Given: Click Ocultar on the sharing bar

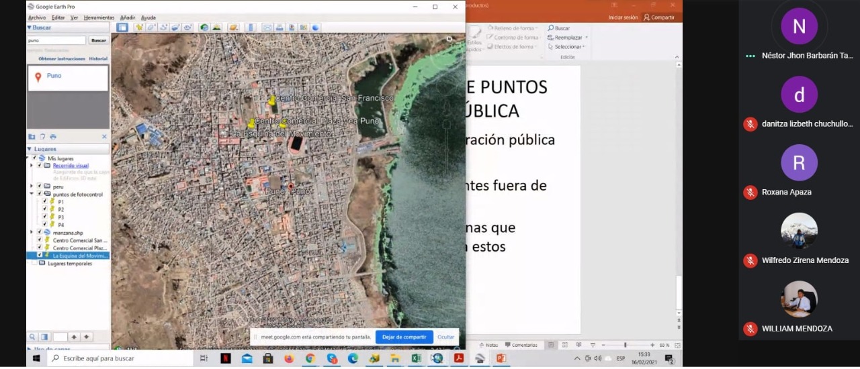Looking at the screenshot, I should [446, 337].
